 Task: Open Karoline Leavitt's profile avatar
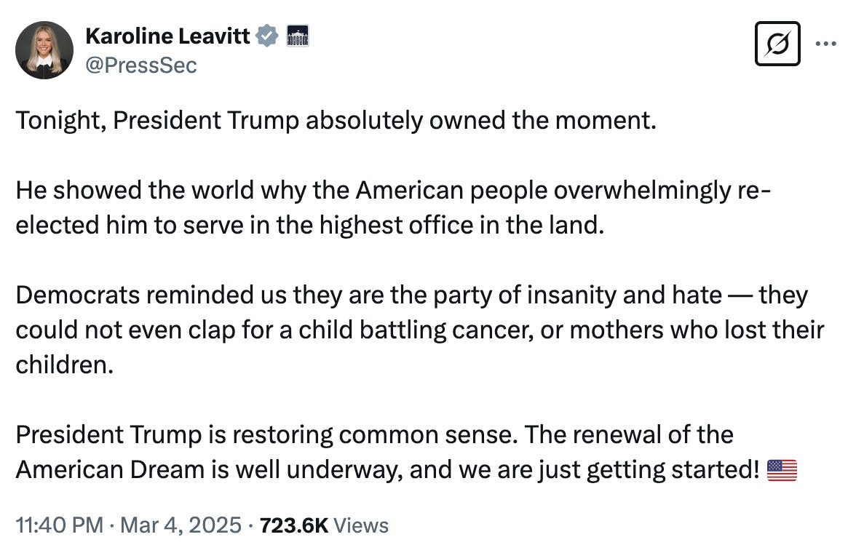click(44, 49)
